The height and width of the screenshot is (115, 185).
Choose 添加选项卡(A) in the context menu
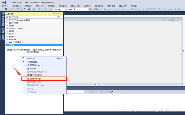coord(44,78)
